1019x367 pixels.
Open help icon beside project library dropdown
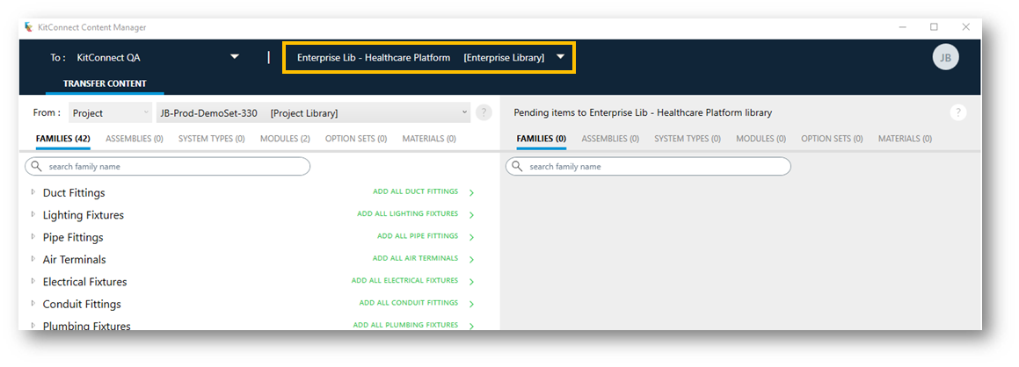point(484,113)
